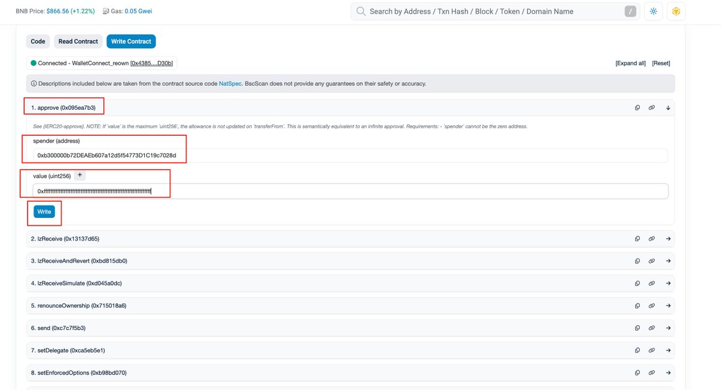Switch to the Read Contract tab

click(78, 41)
